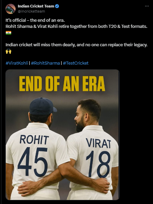Click the raised hands emoji
Screen dimensions: 153x204
8,51
